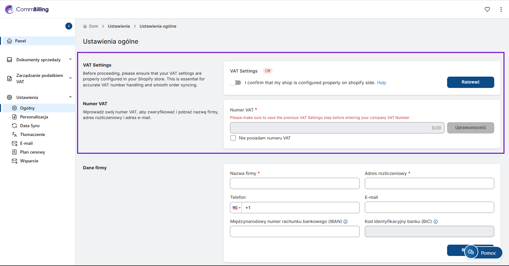Select the Plan cenowy menu item
This screenshot has height=266, width=509.
[x=32, y=152]
